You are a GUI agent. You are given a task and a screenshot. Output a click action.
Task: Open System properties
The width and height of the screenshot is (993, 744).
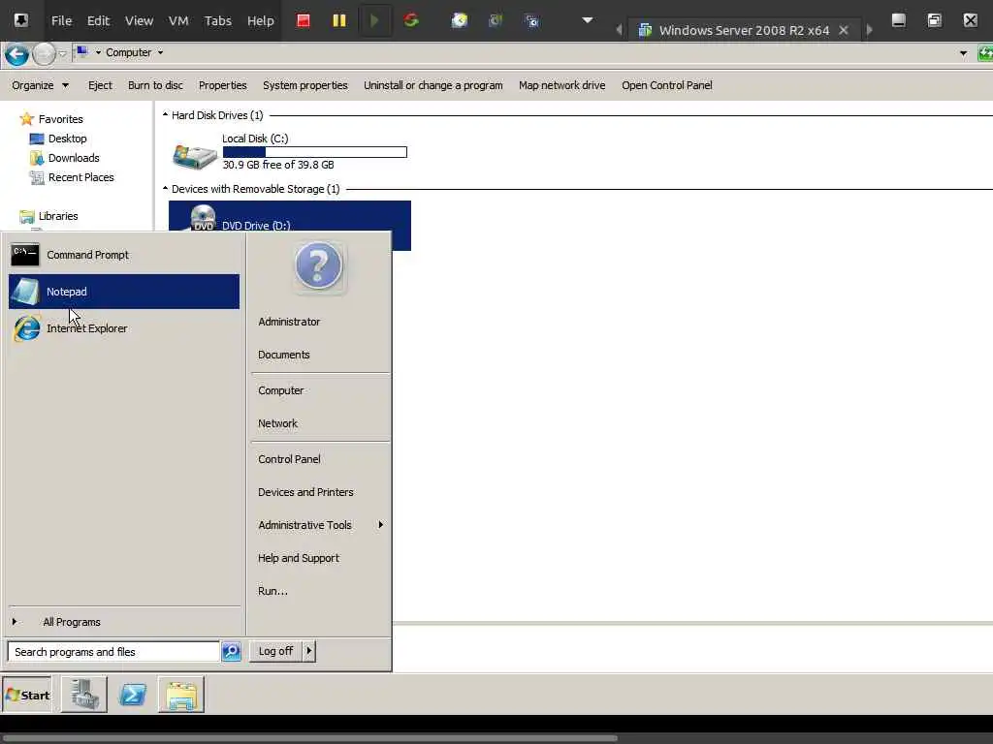click(x=305, y=85)
